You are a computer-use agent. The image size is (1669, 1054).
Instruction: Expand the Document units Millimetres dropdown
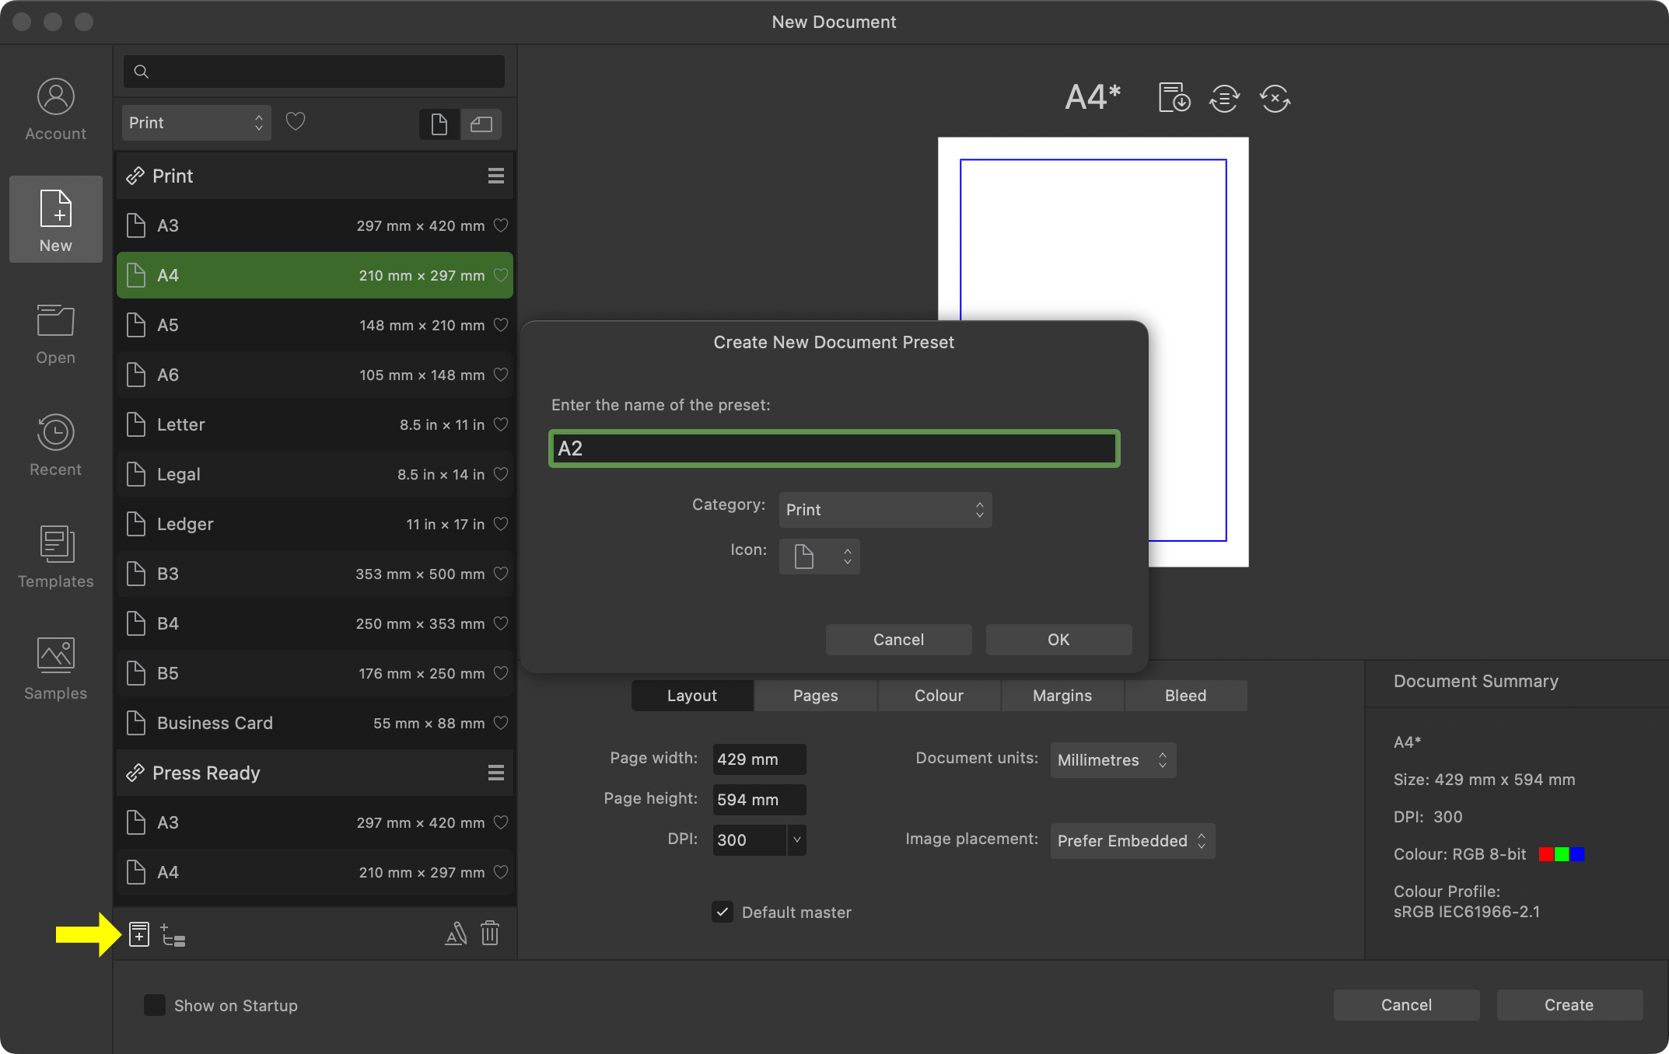(x=1112, y=759)
